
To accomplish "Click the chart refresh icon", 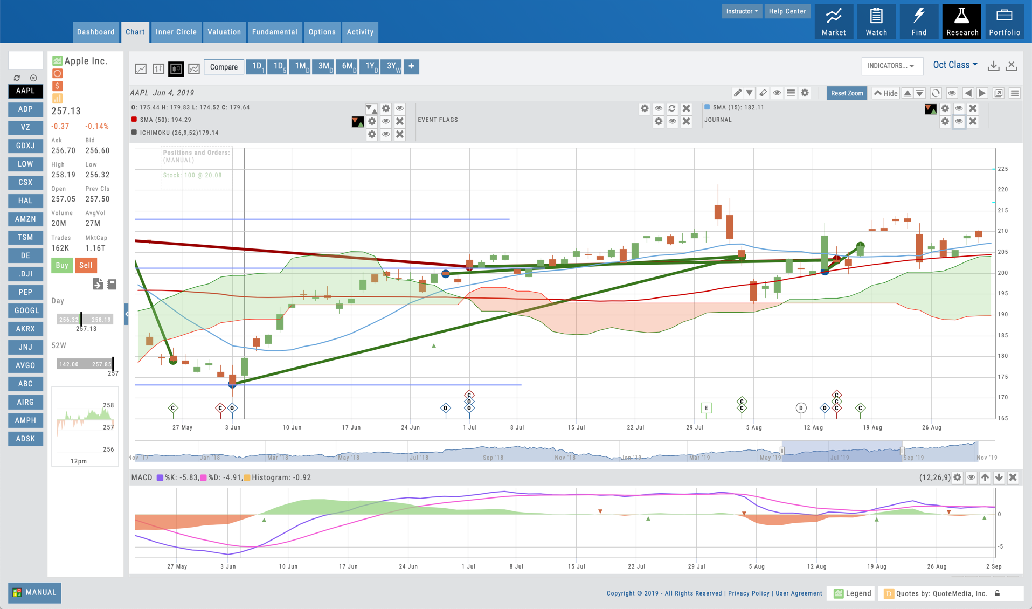I will [x=936, y=93].
